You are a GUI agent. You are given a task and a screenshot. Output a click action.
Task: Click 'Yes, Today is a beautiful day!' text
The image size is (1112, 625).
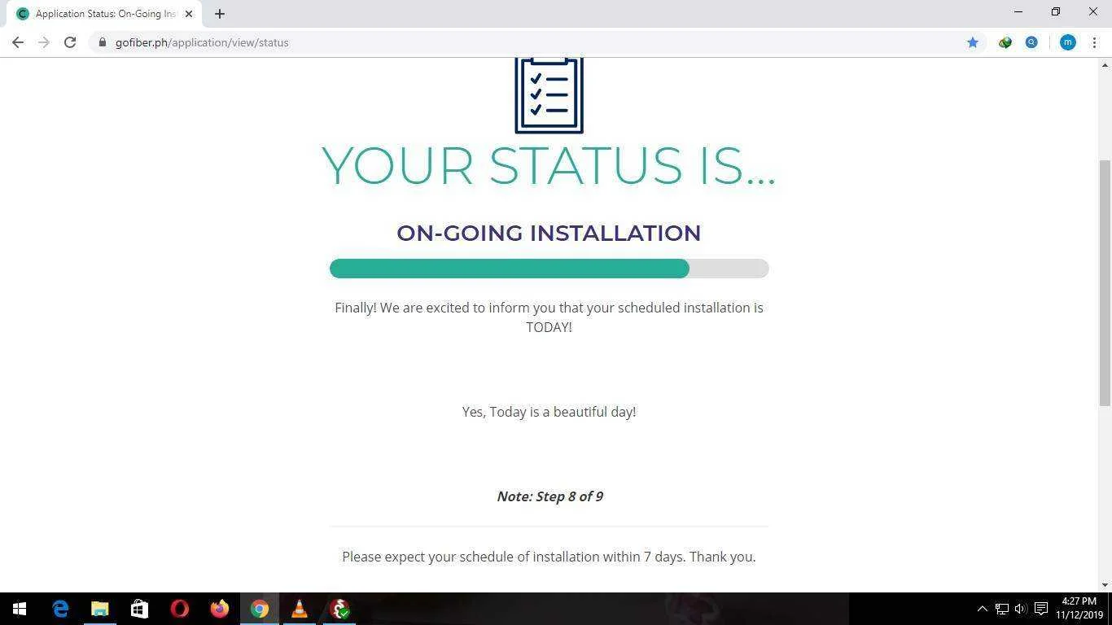click(x=549, y=412)
